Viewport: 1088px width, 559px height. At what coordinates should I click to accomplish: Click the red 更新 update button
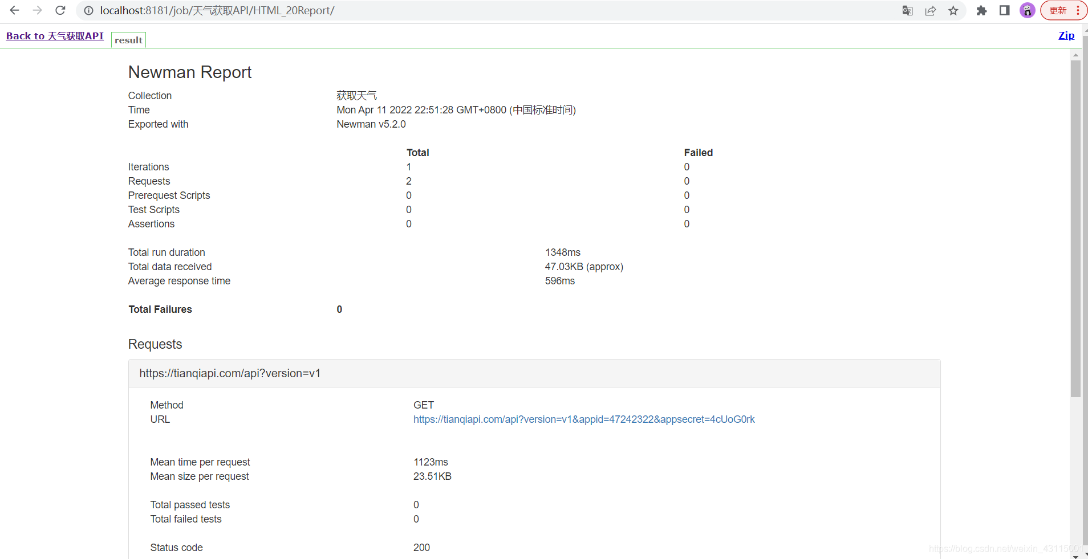coord(1064,10)
